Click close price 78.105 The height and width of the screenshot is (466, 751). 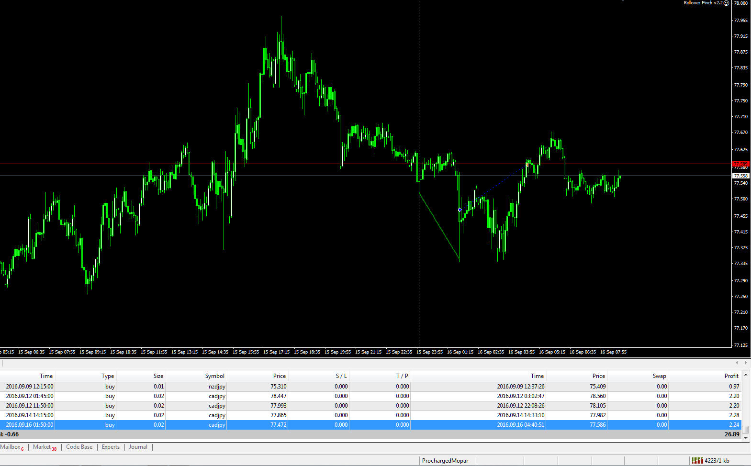[x=598, y=406]
